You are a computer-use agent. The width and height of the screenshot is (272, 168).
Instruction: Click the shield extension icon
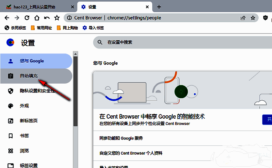pos(265,18)
